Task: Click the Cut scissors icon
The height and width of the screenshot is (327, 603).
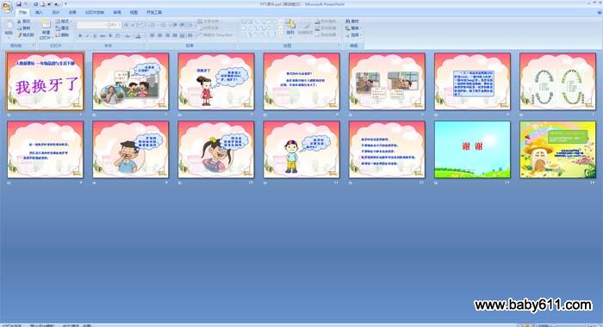Action: (19, 22)
